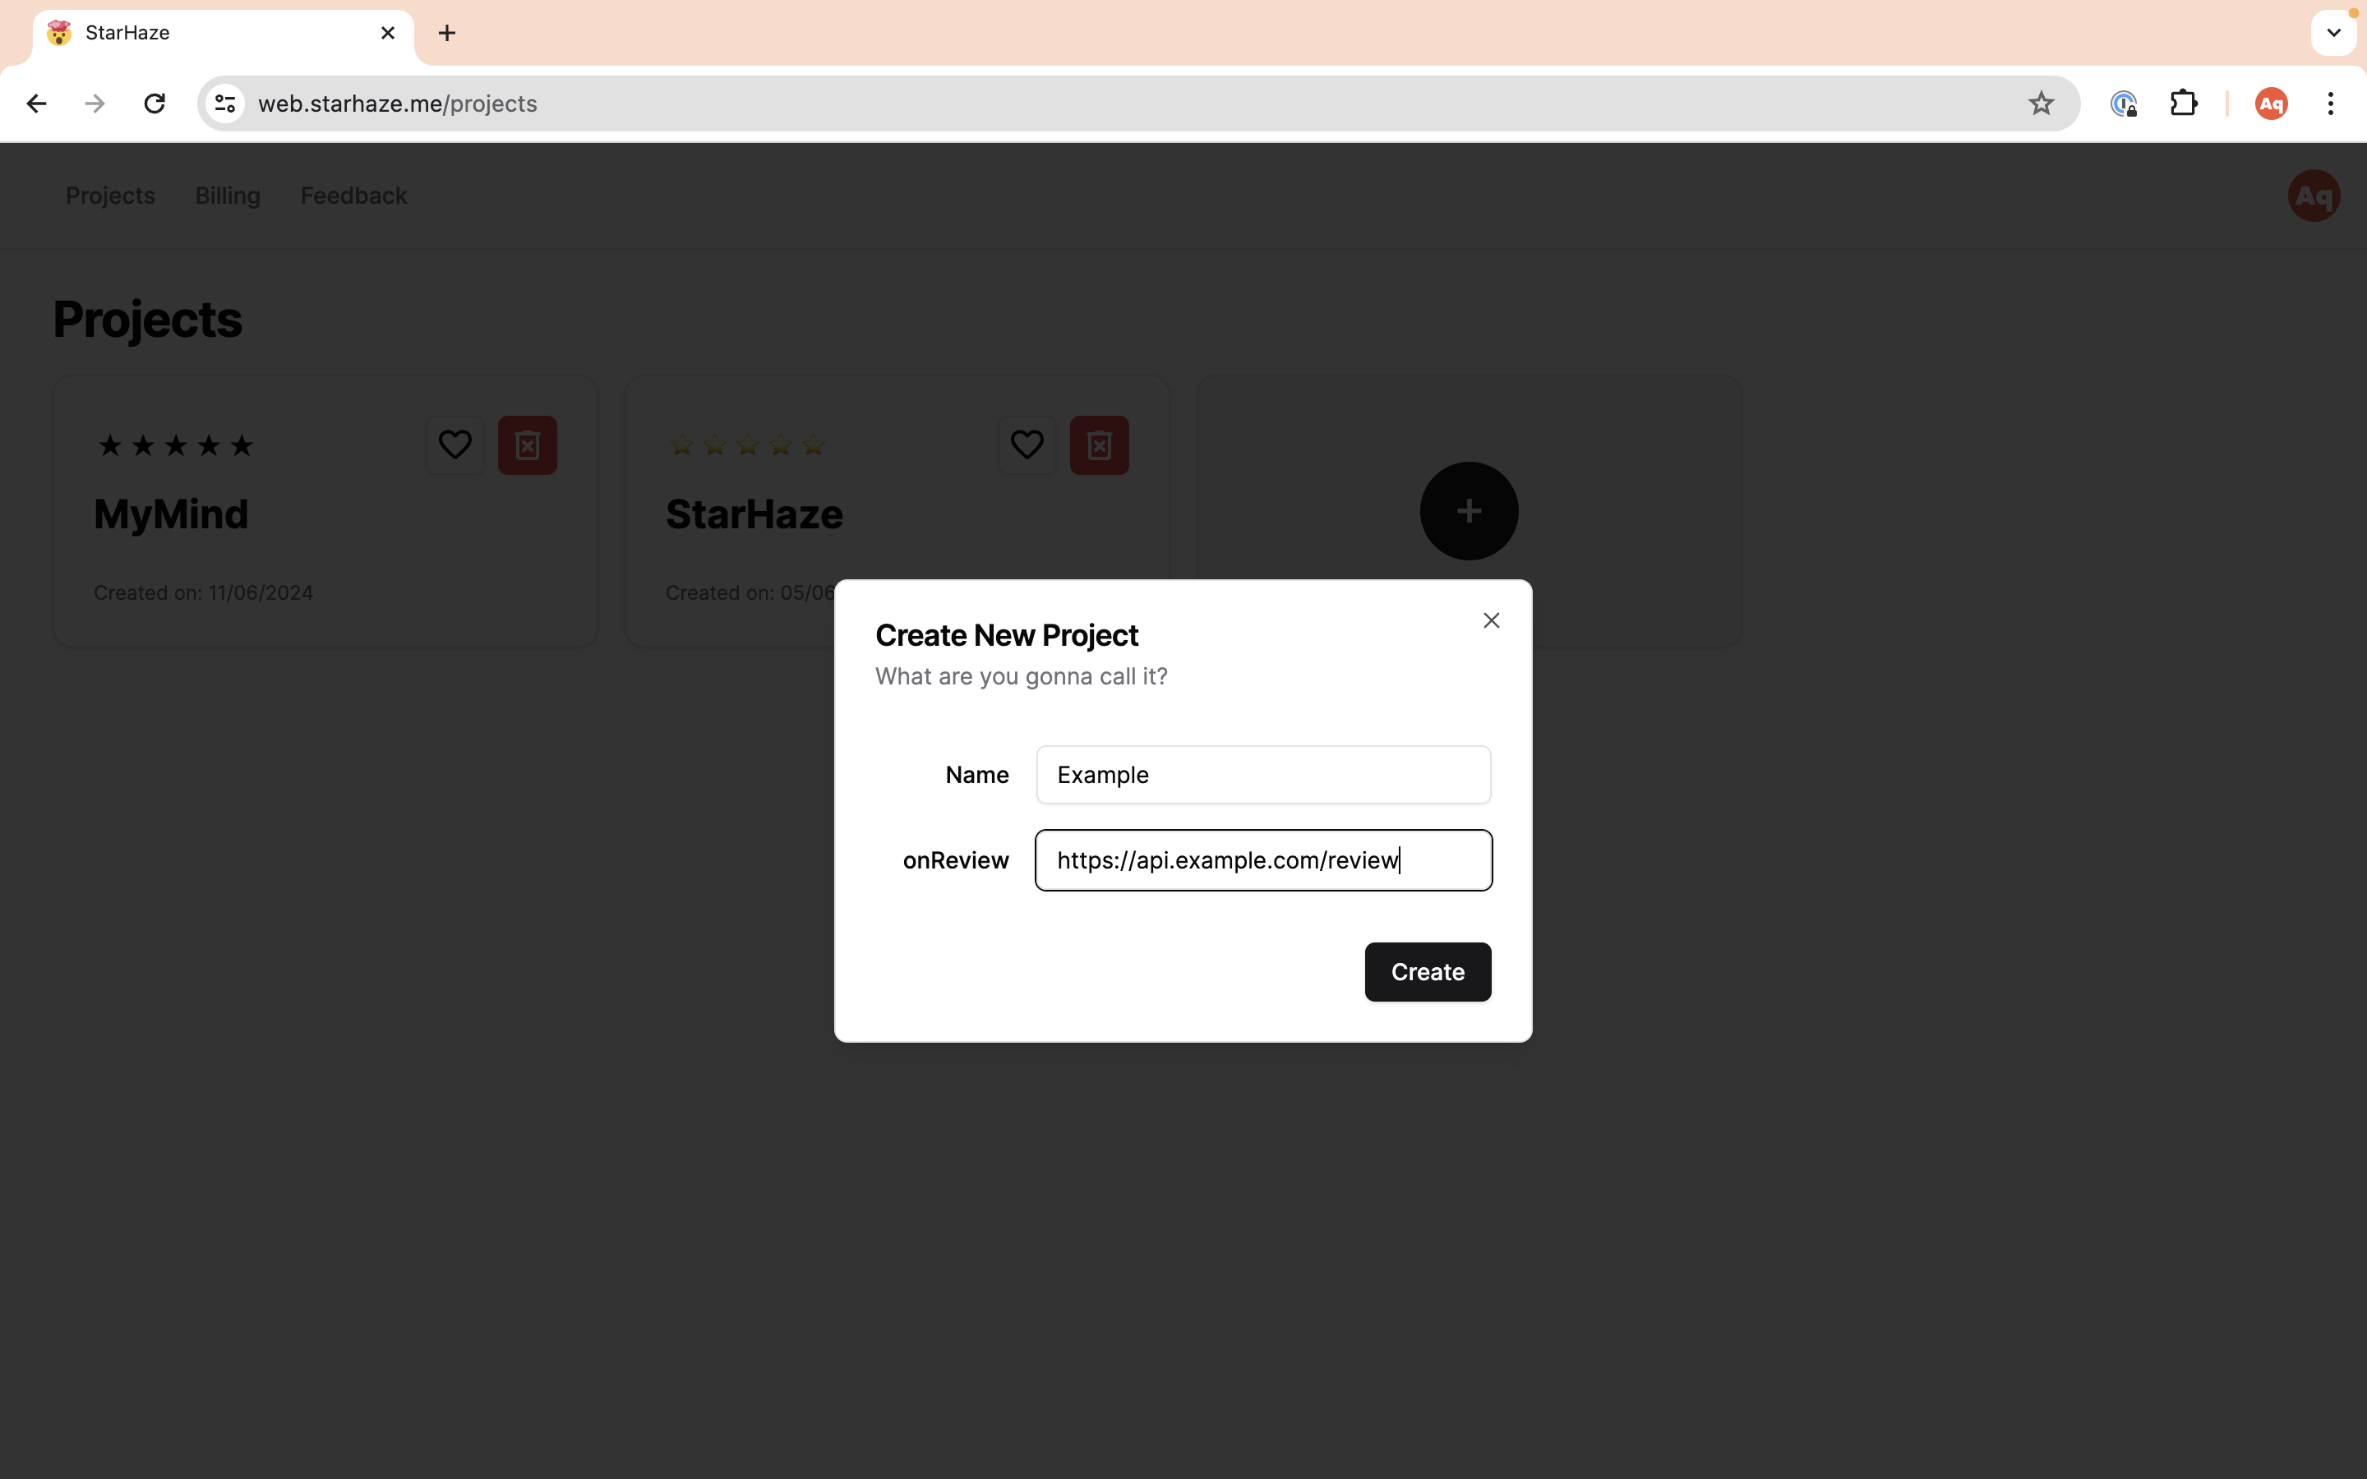Reload the current page
This screenshot has height=1479, width=2367.
[x=155, y=104]
